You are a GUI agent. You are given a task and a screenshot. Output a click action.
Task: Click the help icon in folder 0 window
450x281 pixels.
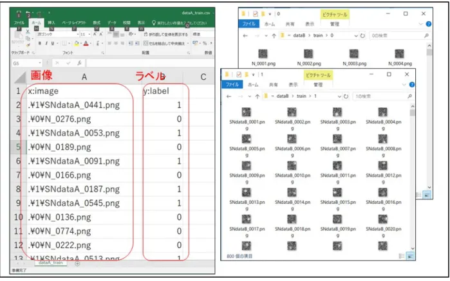429,24
